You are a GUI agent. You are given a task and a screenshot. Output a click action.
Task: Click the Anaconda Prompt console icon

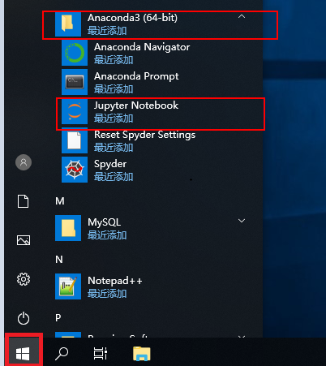75,82
